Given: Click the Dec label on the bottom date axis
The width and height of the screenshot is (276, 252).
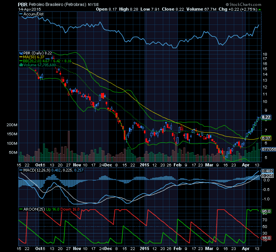Looking at the screenshot, I should pyautogui.click(x=108, y=249).
